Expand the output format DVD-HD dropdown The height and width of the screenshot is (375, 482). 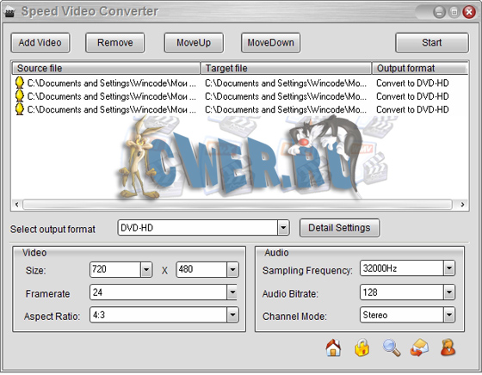pyautogui.click(x=283, y=228)
